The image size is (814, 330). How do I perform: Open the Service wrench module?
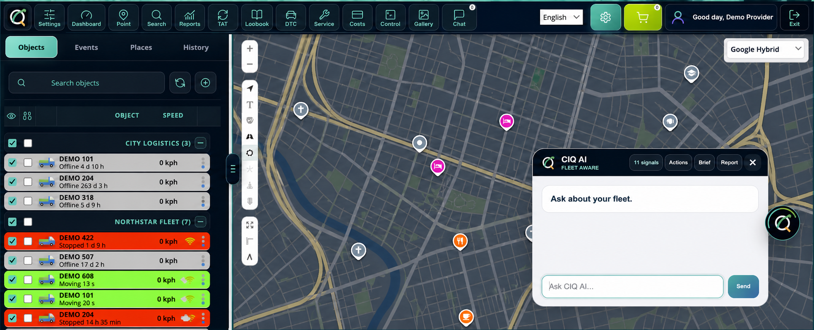324,17
